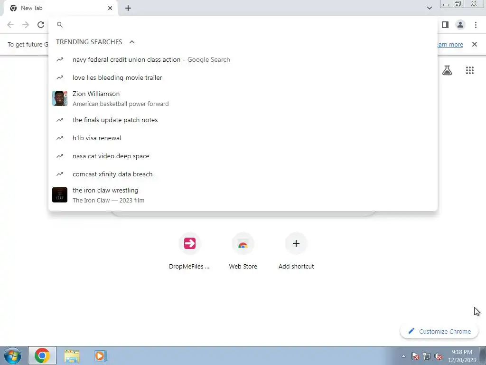486x365 pixels.
Task: Dismiss the info bar with X
Action: coord(475,44)
